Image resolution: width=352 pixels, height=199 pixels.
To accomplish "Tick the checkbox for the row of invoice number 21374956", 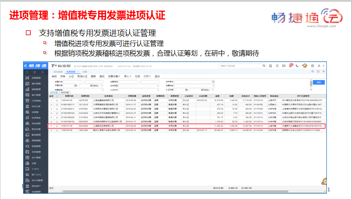I will [x=57, y=117].
